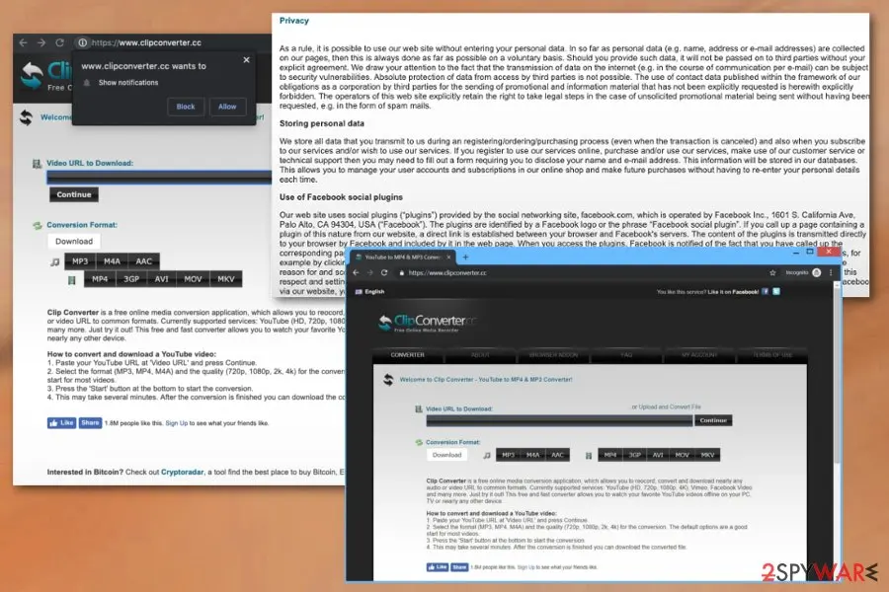Select YouTube to MP4 & MP3 Converter tab

(403, 258)
